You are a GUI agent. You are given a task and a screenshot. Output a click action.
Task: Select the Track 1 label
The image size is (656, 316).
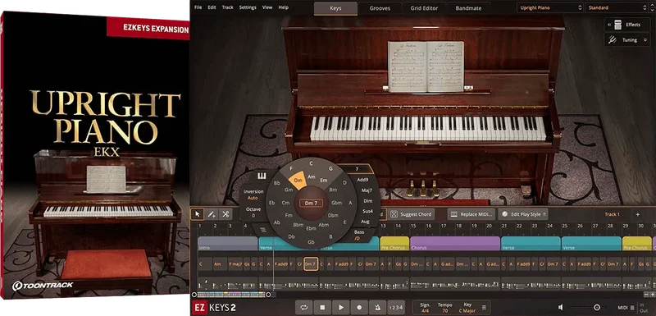(612, 214)
